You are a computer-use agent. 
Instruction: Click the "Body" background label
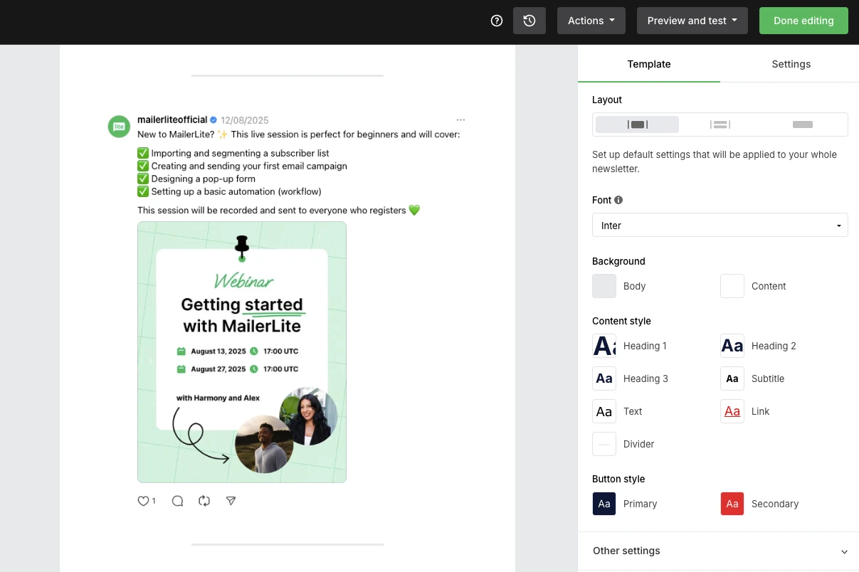(x=634, y=286)
